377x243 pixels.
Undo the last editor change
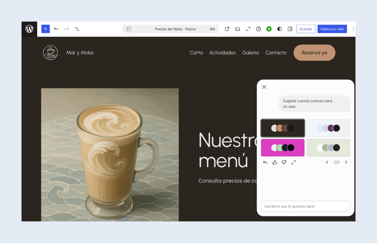56,29
